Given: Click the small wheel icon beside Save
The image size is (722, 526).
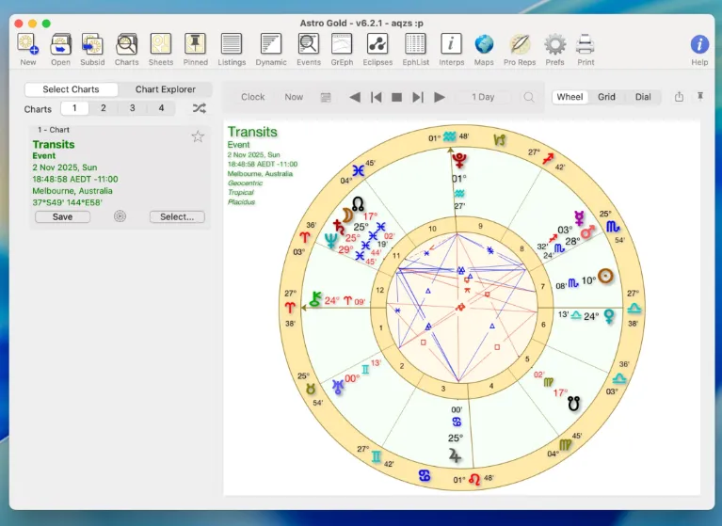Looking at the screenshot, I should 120,216.
